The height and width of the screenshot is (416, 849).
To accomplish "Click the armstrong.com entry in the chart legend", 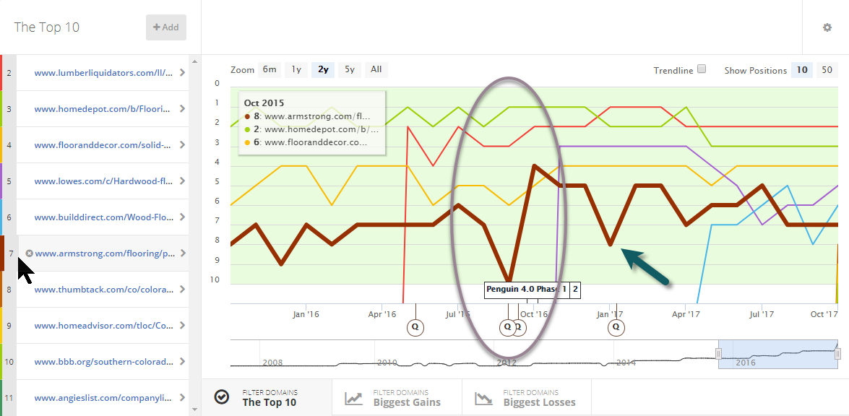I will tap(308, 116).
